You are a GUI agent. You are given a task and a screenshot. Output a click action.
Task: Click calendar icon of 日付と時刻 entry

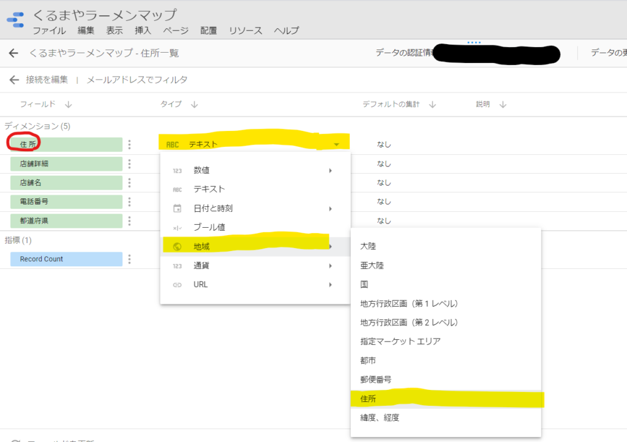coord(177,208)
